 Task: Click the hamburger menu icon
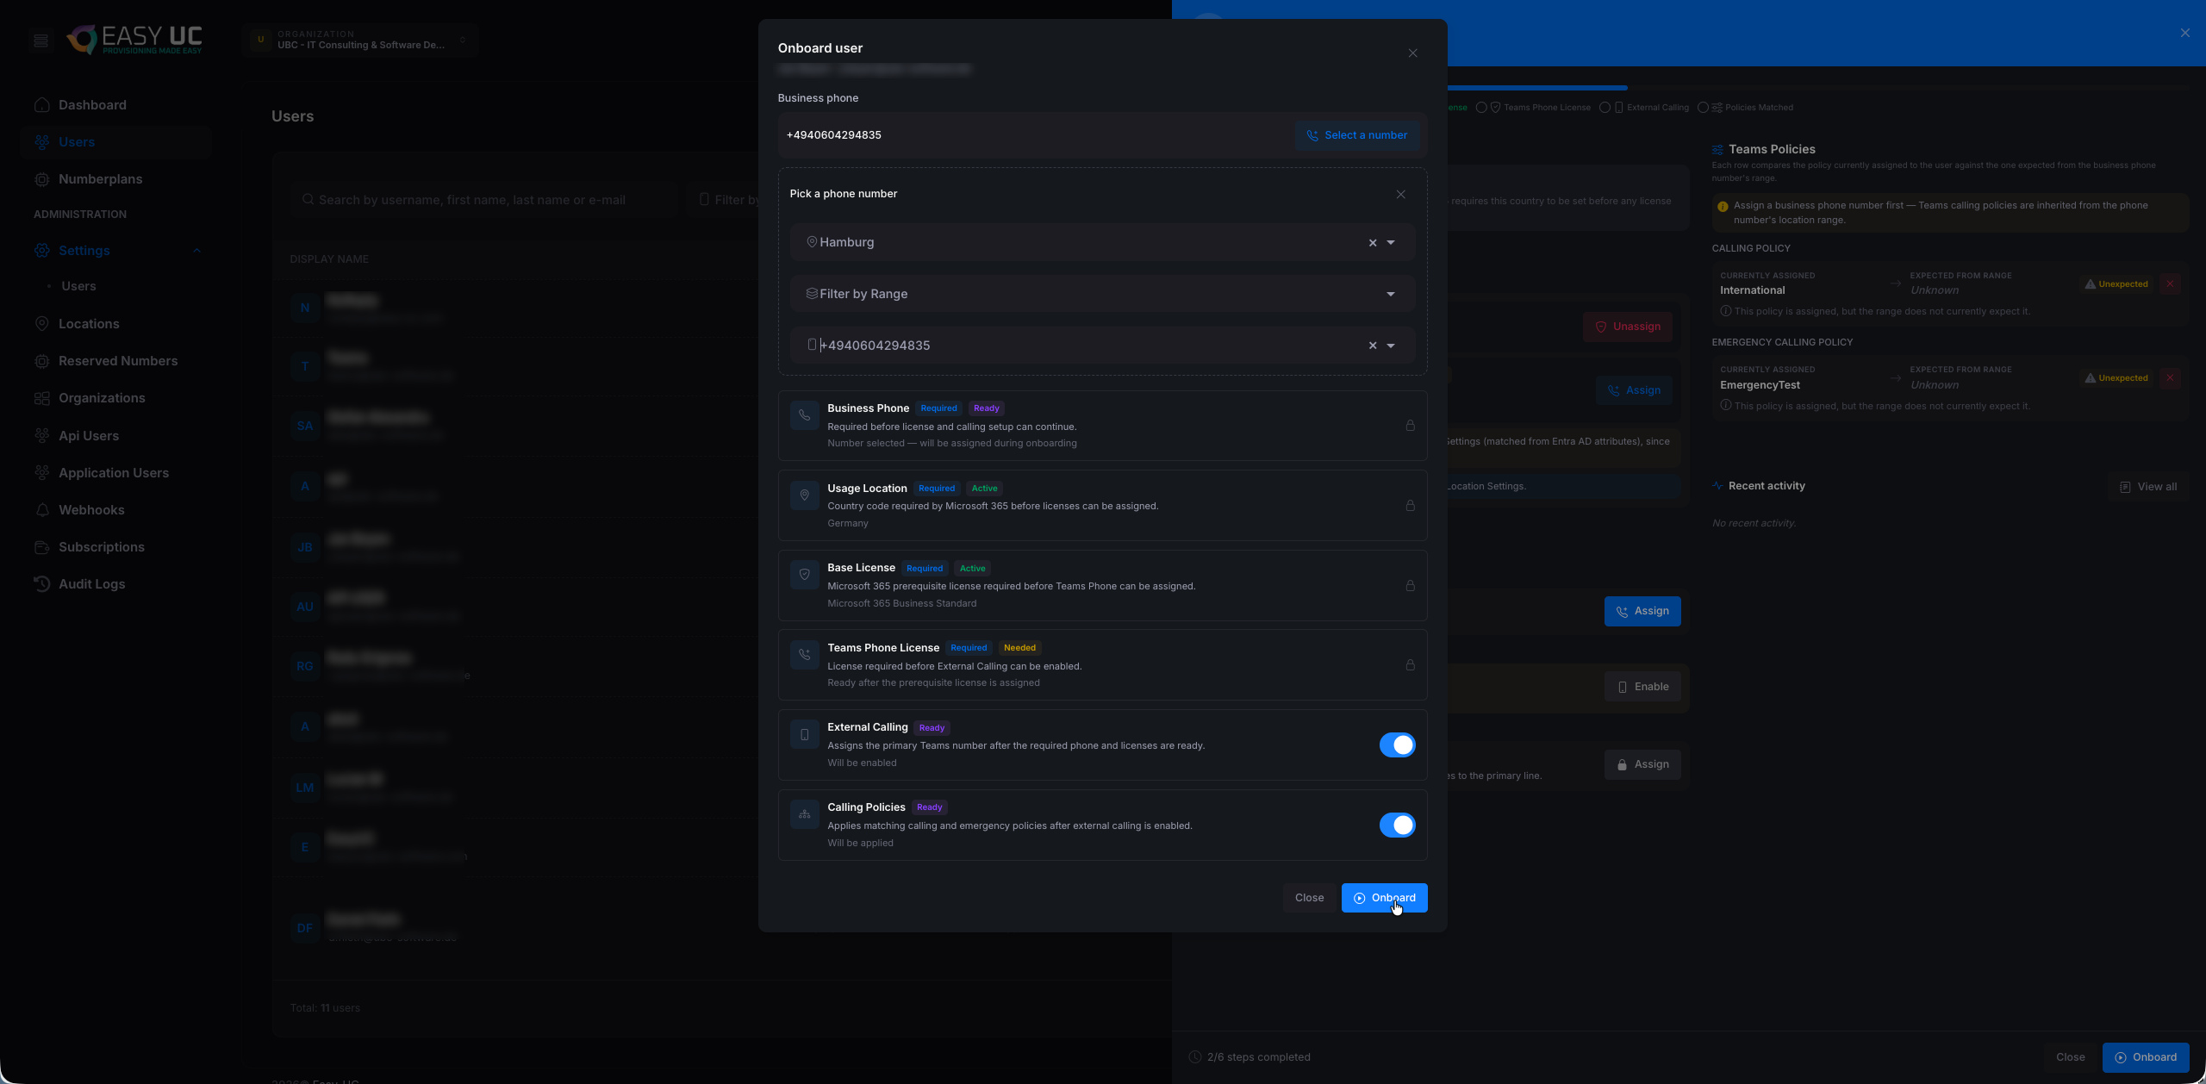coord(40,40)
